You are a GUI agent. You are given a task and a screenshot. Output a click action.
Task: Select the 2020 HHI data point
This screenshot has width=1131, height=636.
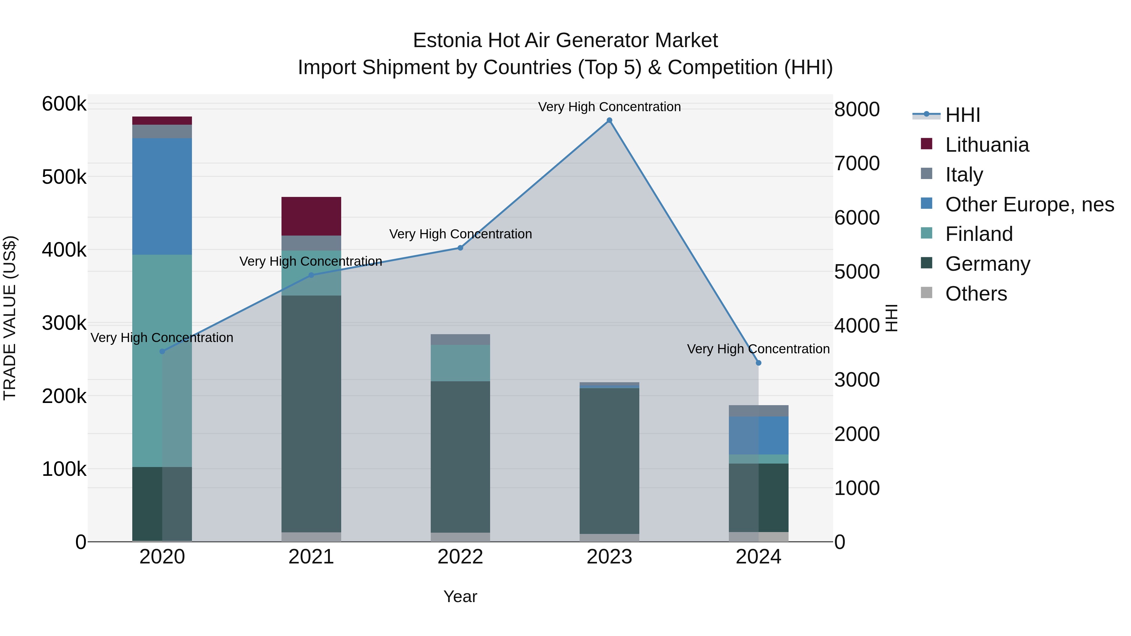[162, 351]
